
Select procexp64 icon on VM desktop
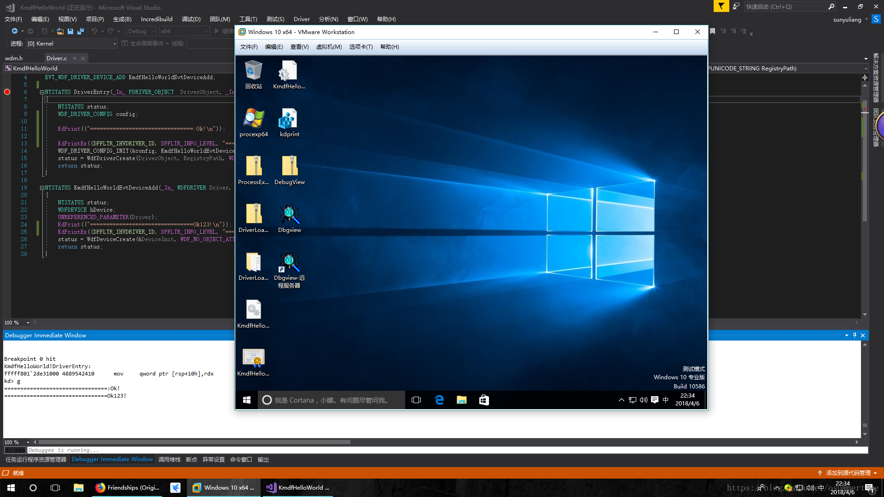(253, 123)
